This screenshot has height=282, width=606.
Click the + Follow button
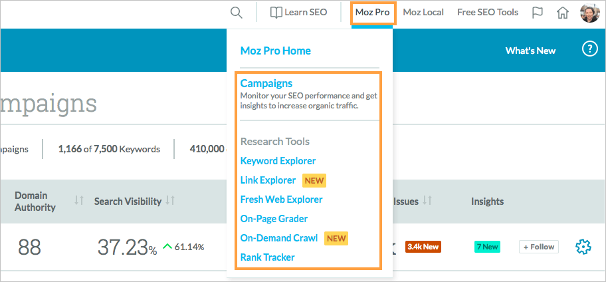coord(538,247)
